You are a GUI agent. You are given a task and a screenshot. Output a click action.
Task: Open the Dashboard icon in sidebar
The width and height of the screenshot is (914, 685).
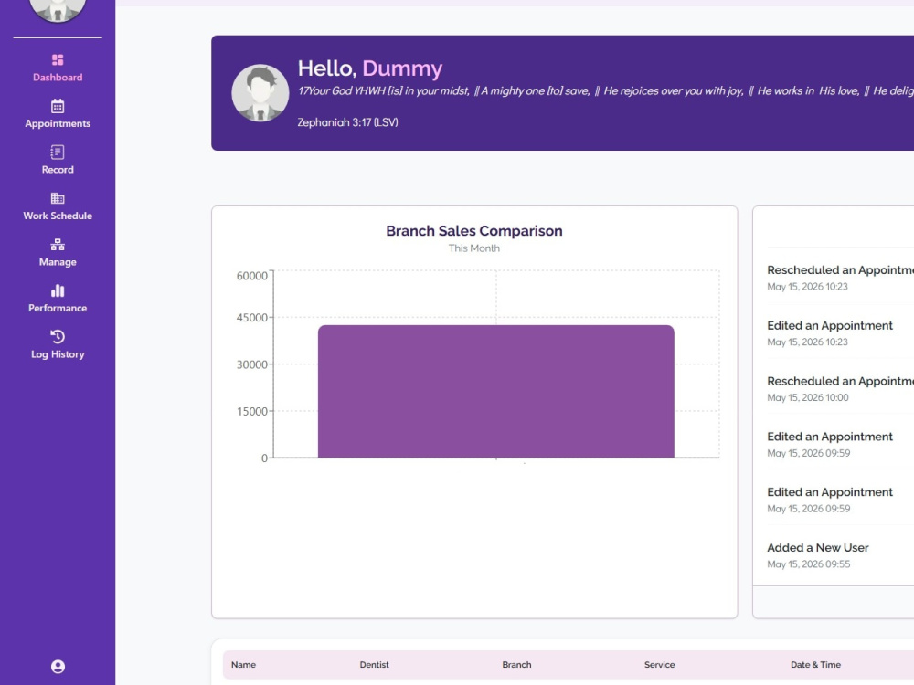coord(57,60)
